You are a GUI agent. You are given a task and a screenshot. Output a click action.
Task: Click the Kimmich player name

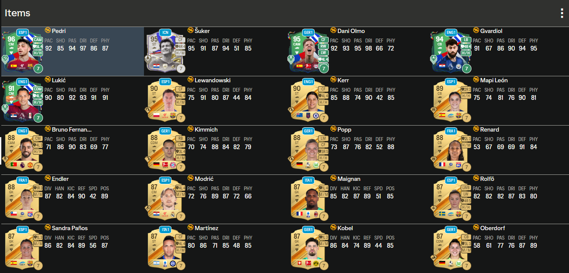click(x=206, y=129)
